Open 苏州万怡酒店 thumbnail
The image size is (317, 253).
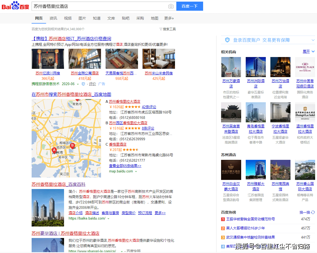280,67
